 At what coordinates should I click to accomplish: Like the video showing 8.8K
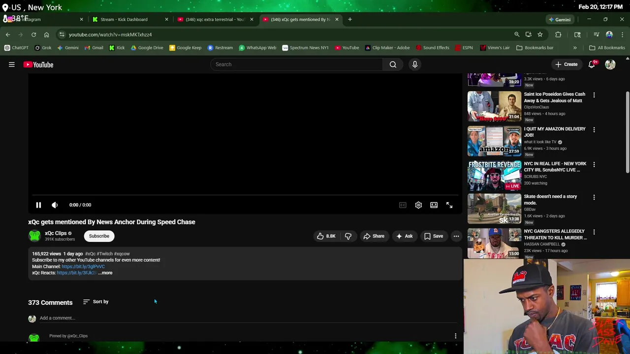[326, 236]
